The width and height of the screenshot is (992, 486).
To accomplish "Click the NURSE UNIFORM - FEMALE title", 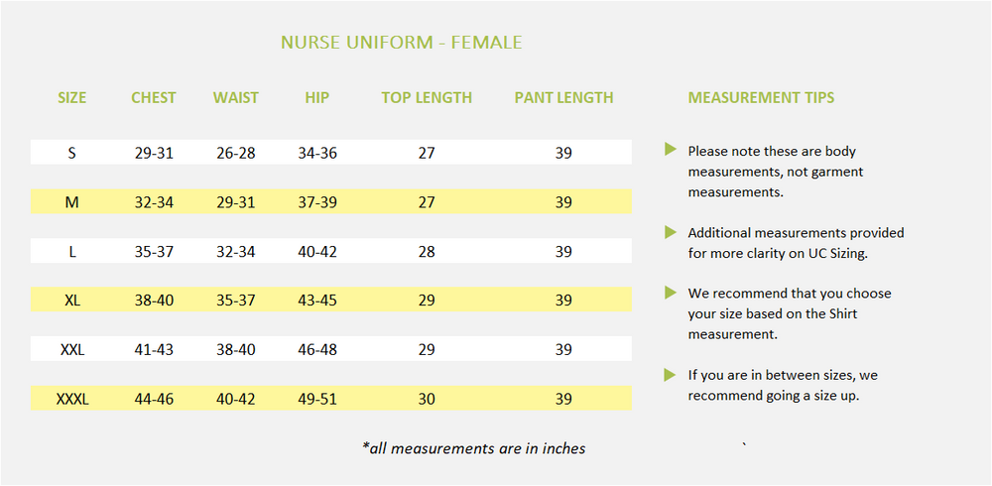I will pos(402,43).
